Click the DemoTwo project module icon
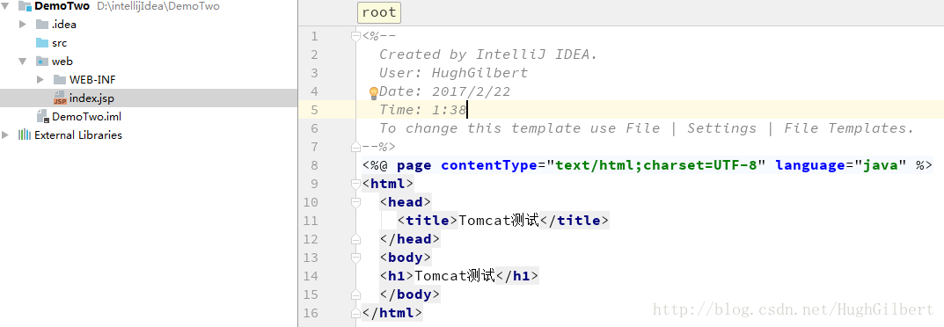This screenshot has height=327, width=944. click(25, 6)
